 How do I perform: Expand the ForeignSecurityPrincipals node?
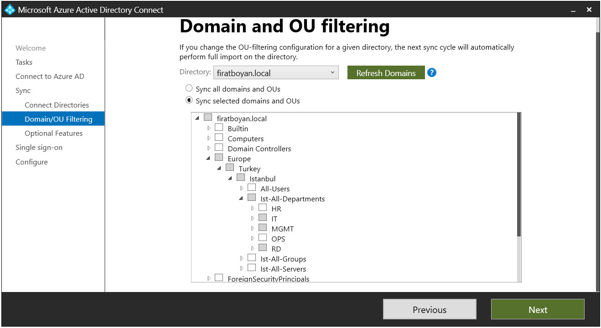[x=209, y=278]
